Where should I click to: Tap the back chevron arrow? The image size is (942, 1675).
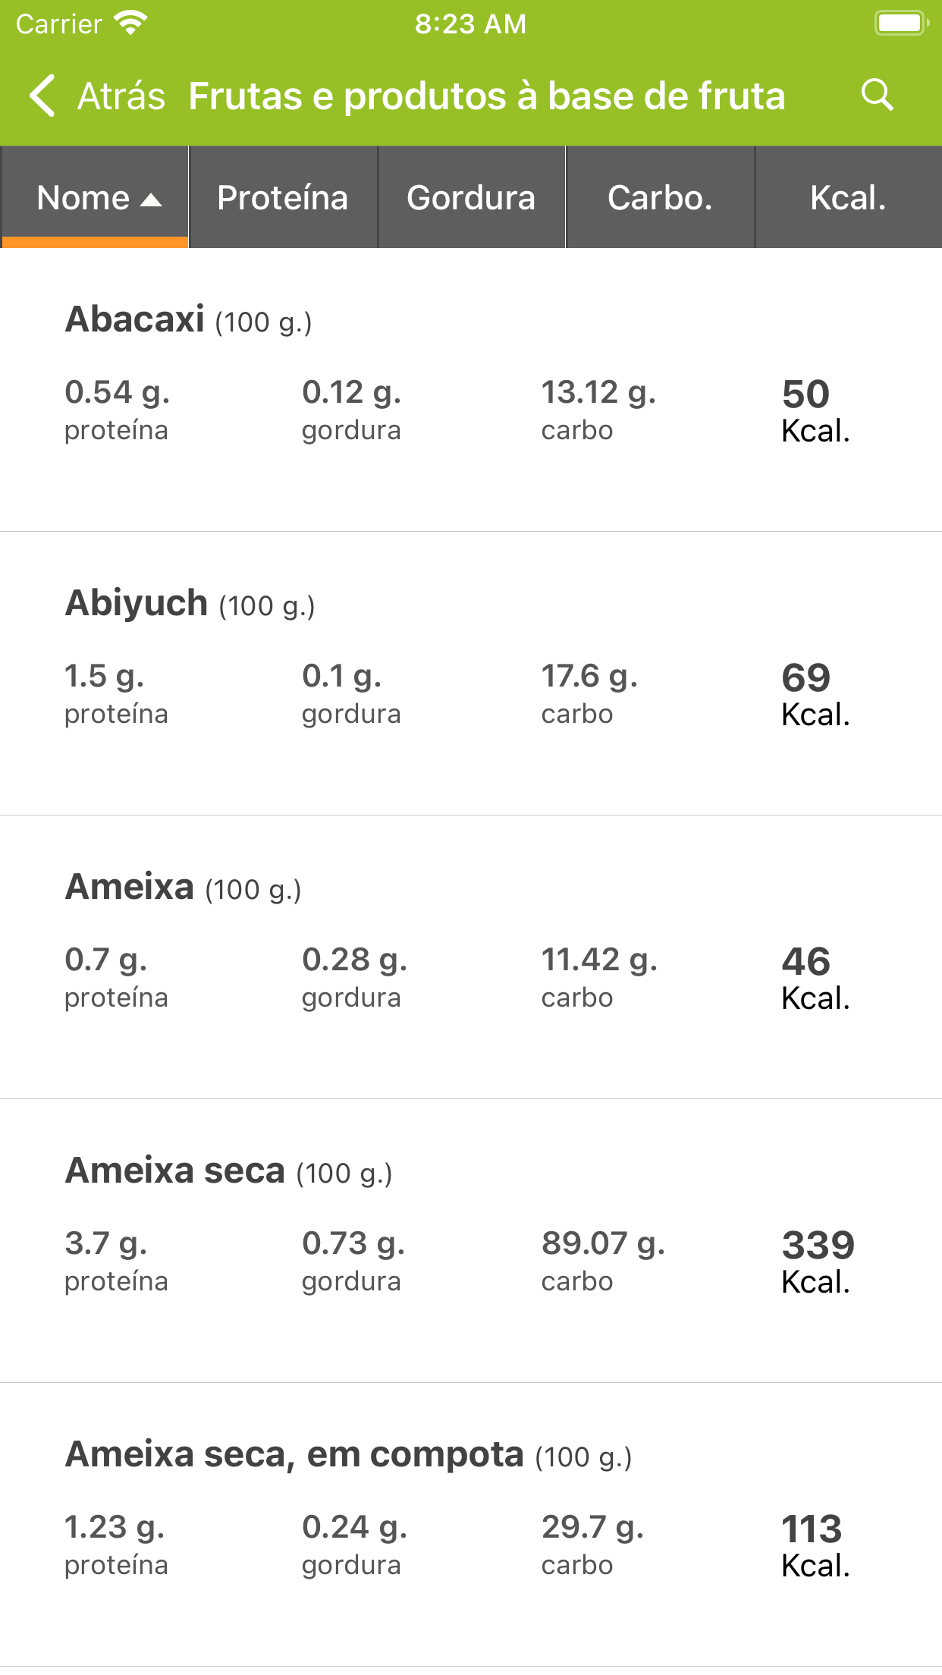click(x=42, y=96)
